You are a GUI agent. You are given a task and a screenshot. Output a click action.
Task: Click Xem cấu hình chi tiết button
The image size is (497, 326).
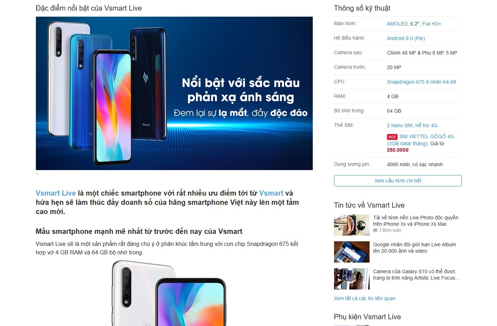(x=398, y=181)
